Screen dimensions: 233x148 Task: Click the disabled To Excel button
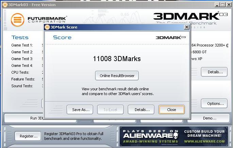point(111,110)
